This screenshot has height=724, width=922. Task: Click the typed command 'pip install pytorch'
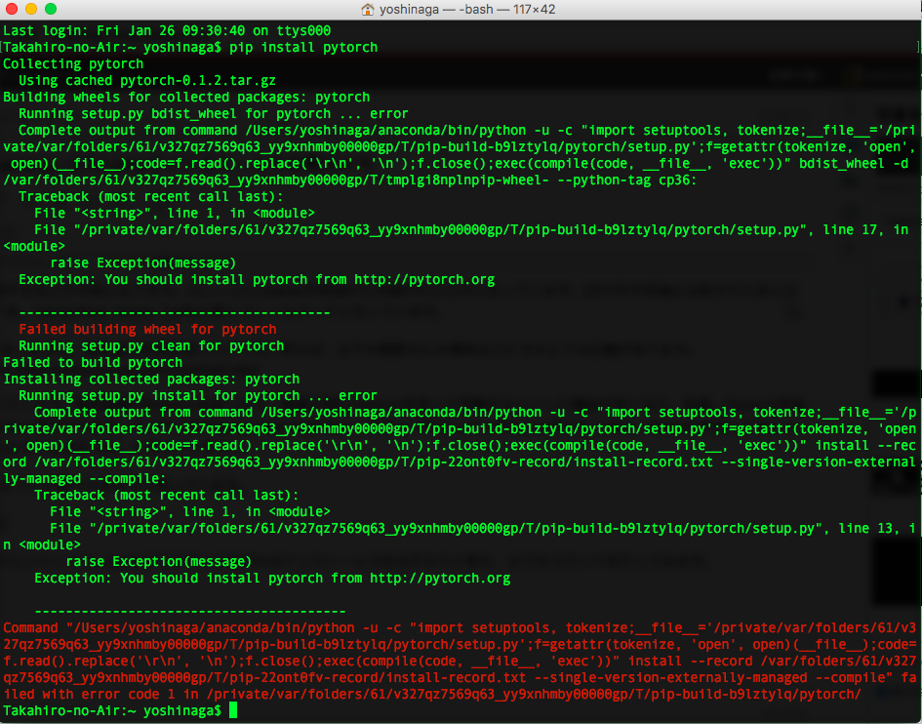pyautogui.click(x=303, y=47)
